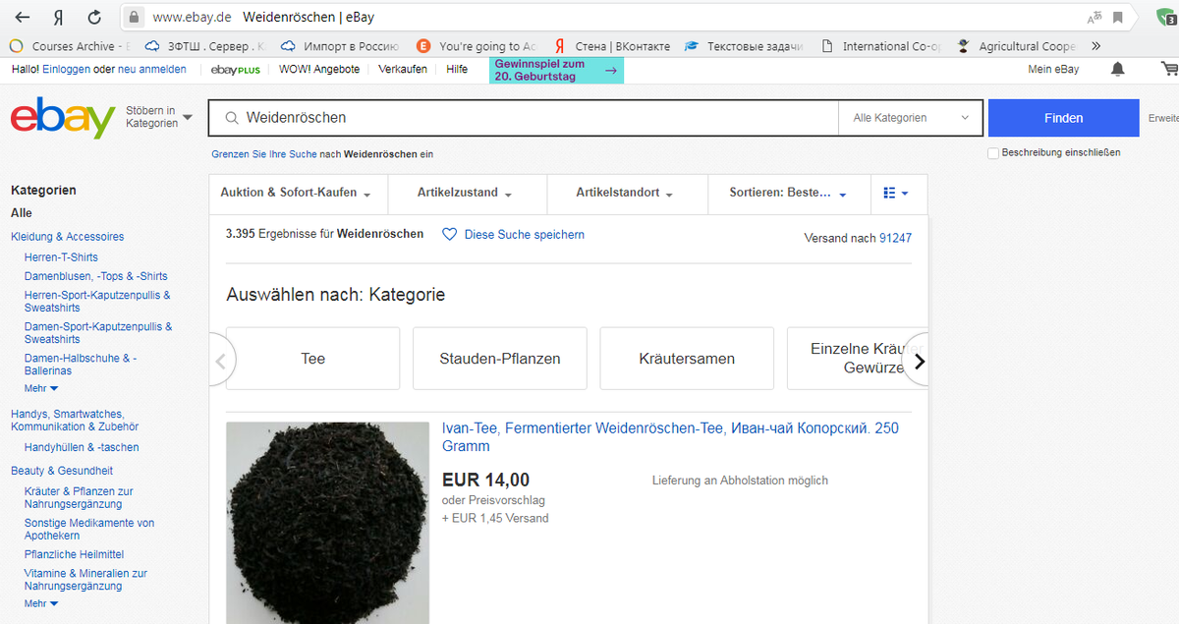Select Kräutersamen category tile
The width and height of the screenshot is (1179, 624).
(687, 359)
